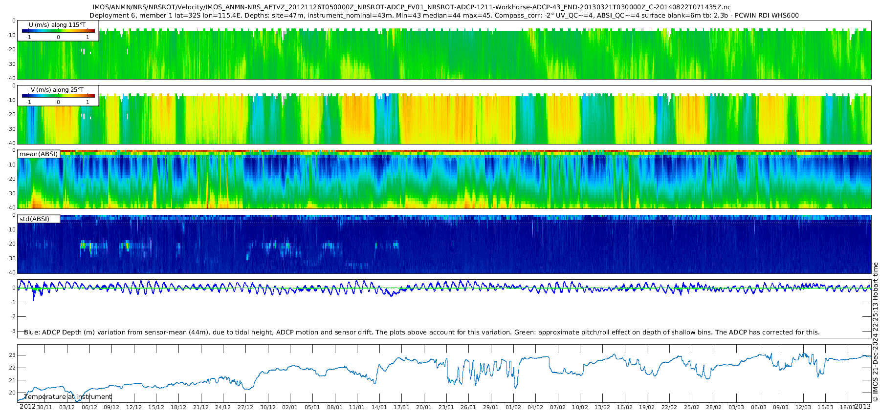Click the IMOS Hobart time copyright stamp

876,332
